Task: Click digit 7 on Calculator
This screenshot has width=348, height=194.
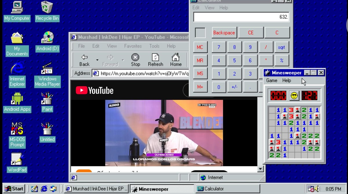Action: (219, 47)
